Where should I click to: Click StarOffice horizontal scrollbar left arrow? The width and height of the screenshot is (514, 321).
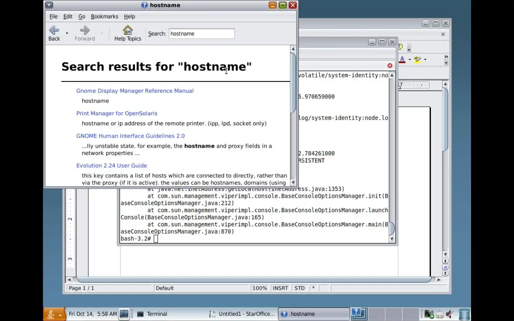pyautogui.click(x=69, y=279)
